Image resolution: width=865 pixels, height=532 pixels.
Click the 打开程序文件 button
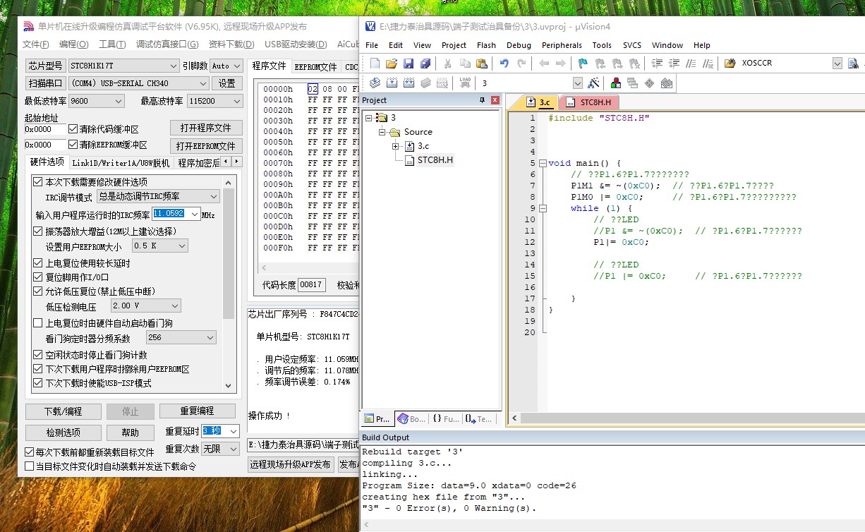pos(206,128)
